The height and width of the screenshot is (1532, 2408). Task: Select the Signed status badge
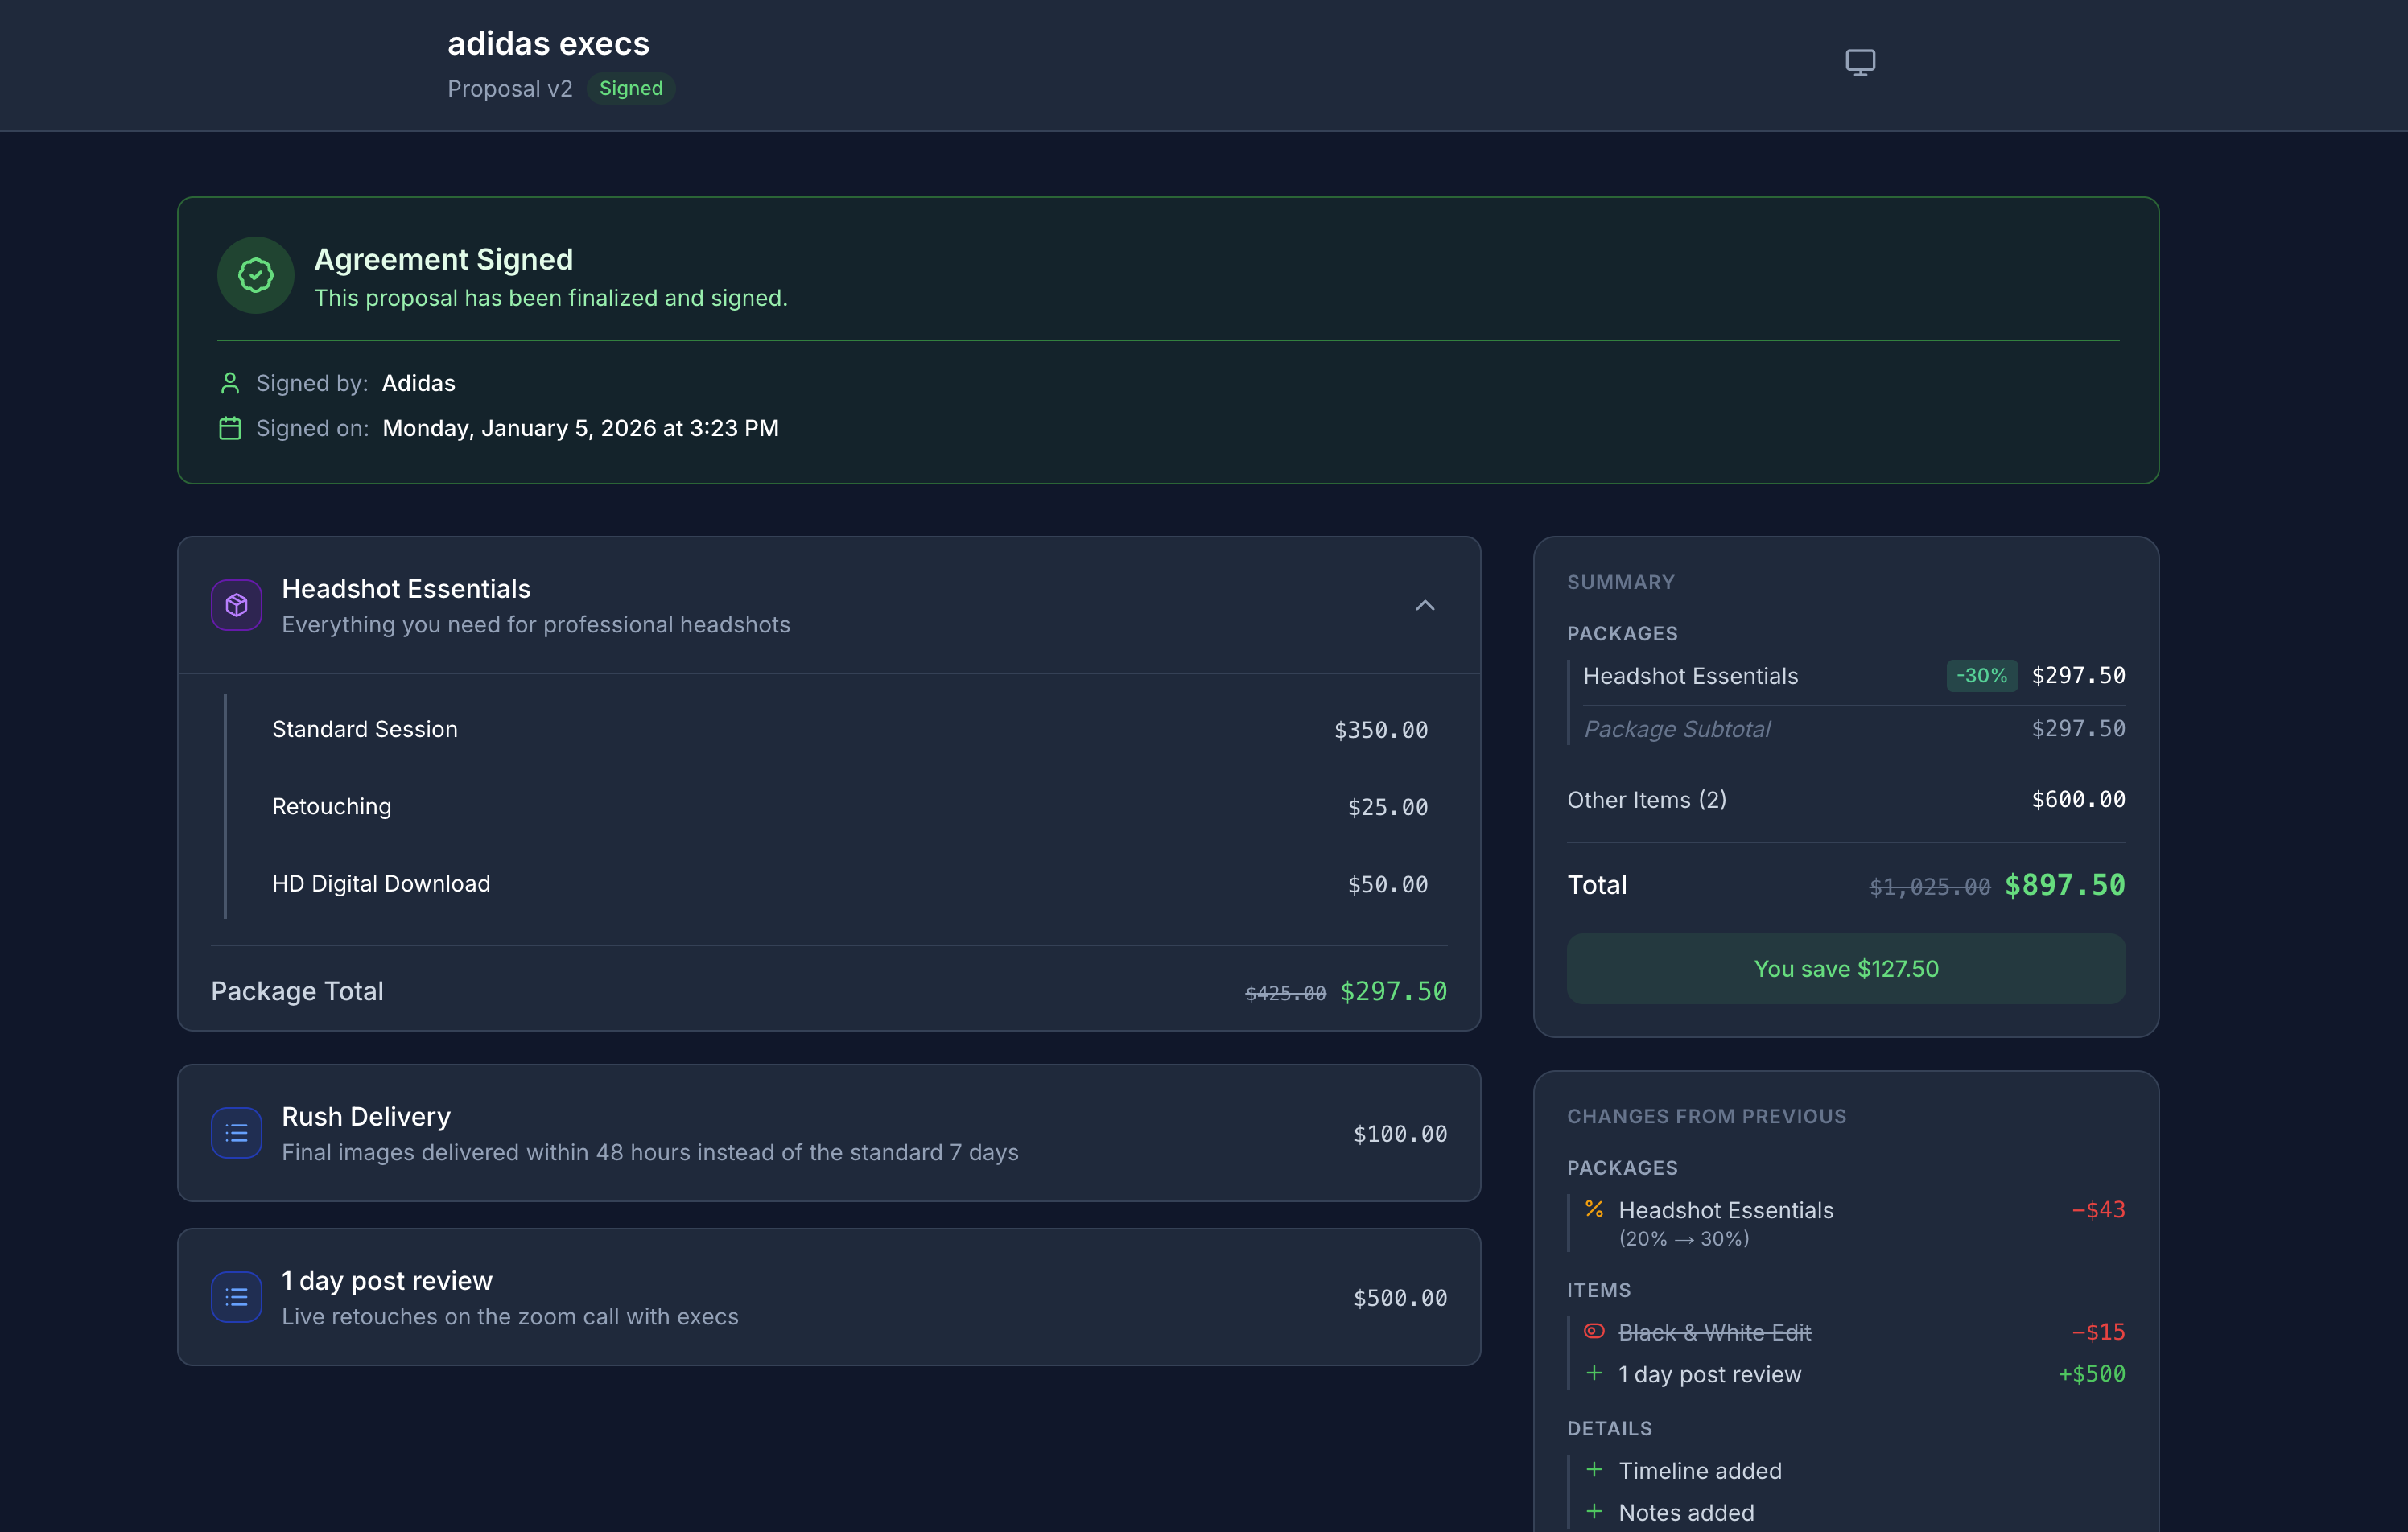pos(630,89)
